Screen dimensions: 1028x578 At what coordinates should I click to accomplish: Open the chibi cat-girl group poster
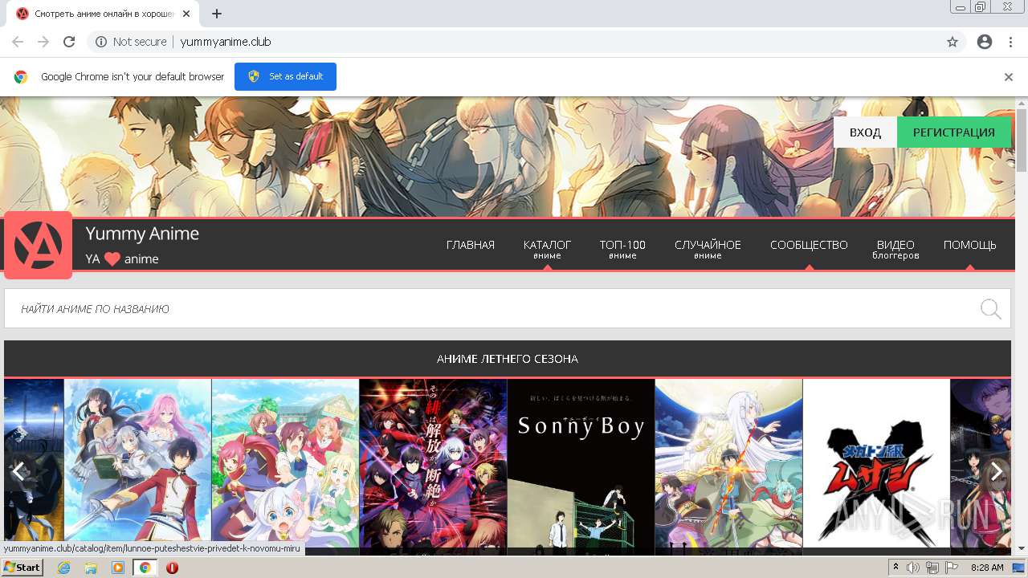click(285, 466)
